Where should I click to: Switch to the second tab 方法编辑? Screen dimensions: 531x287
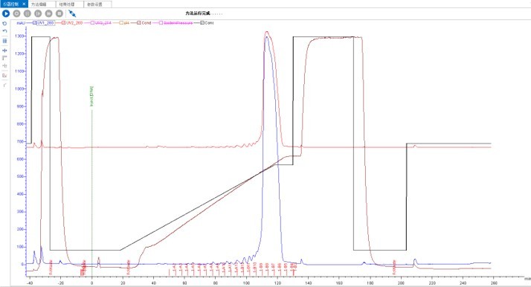coord(42,4)
